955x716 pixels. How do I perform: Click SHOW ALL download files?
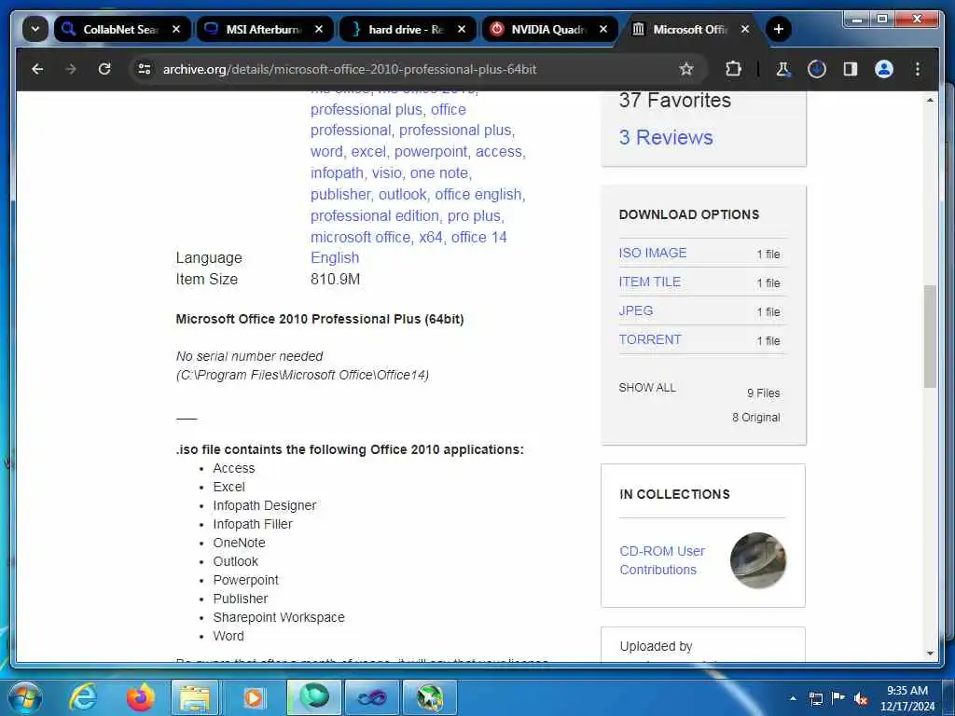coord(647,387)
